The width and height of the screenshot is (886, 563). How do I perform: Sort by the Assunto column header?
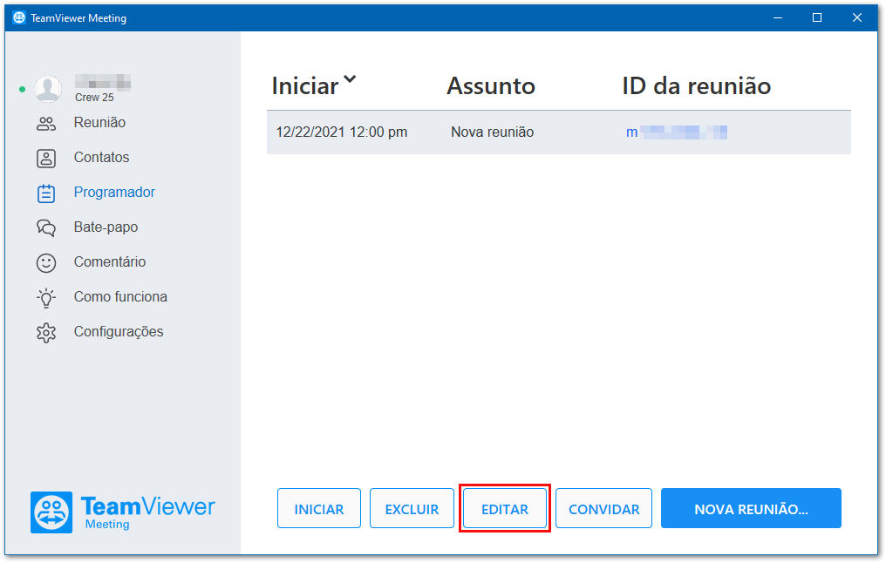point(490,86)
